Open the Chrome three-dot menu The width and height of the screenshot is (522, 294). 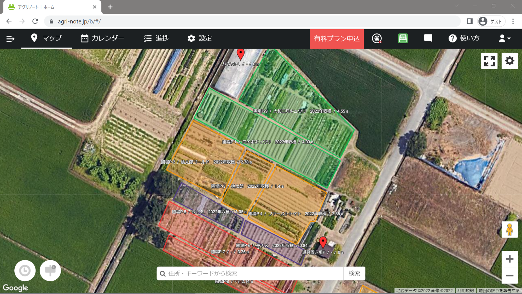coord(513,21)
